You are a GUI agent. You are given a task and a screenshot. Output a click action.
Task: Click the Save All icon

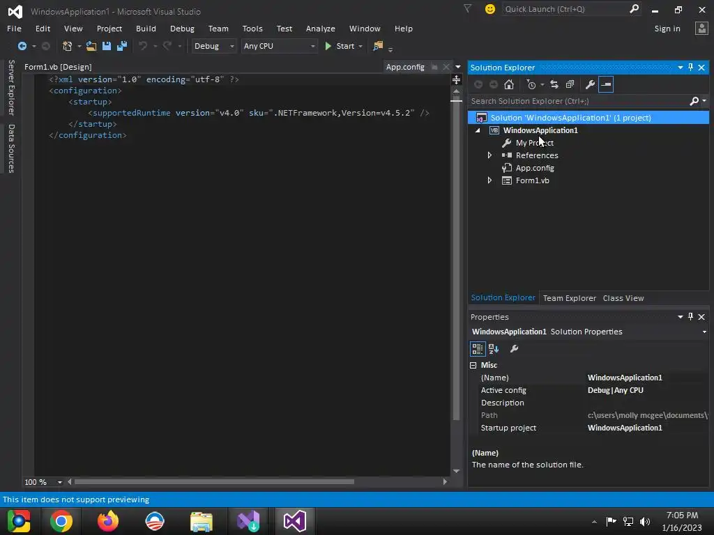[121, 46]
